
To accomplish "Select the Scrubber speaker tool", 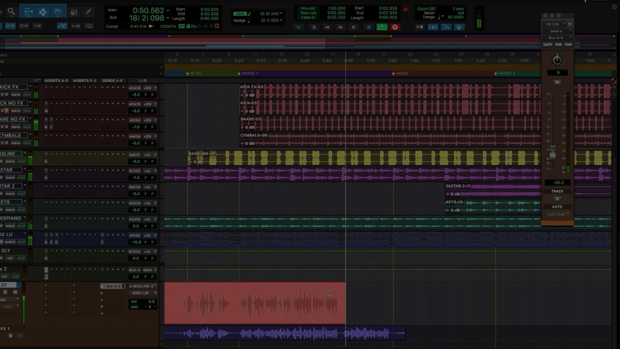I will (x=74, y=12).
